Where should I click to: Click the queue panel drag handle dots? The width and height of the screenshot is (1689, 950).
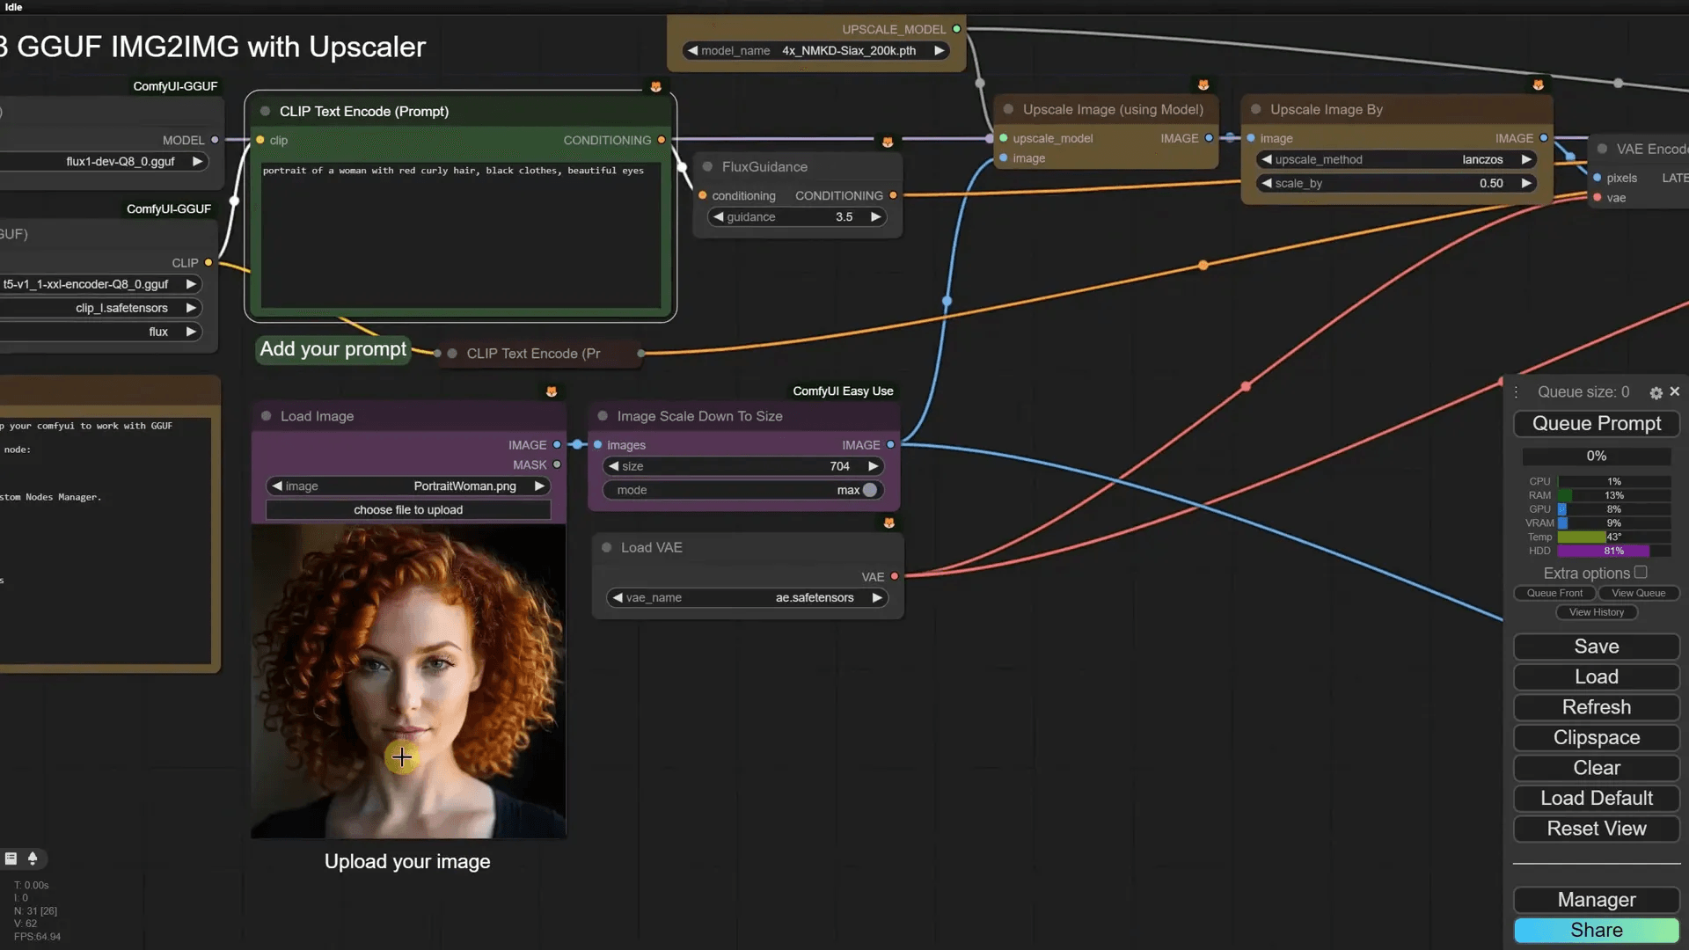pyautogui.click(x=1517, y=392)
